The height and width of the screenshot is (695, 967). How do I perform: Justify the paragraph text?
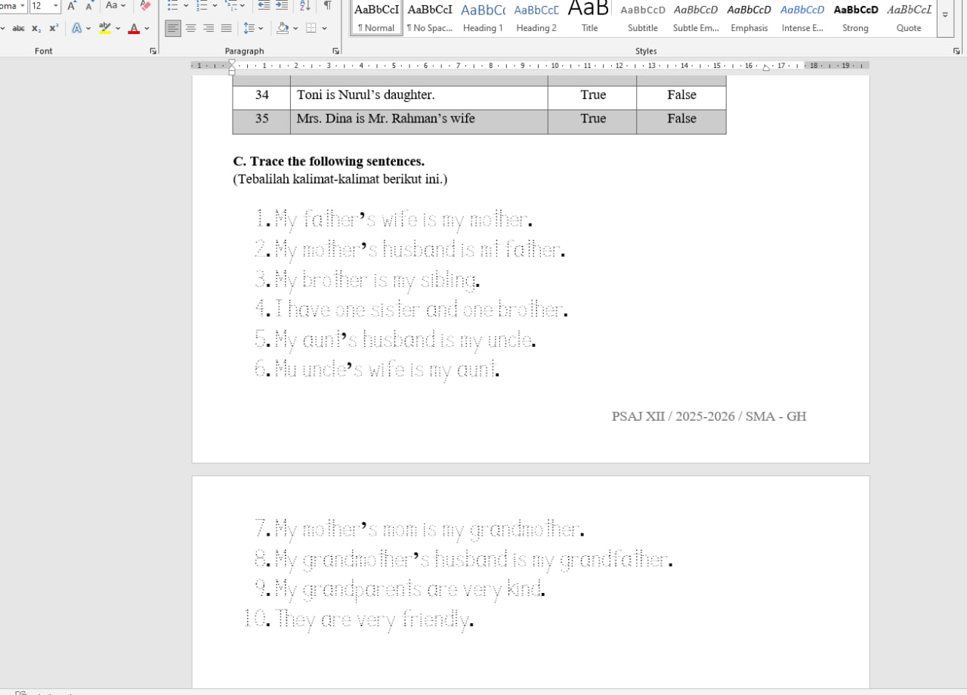[227, 29]
